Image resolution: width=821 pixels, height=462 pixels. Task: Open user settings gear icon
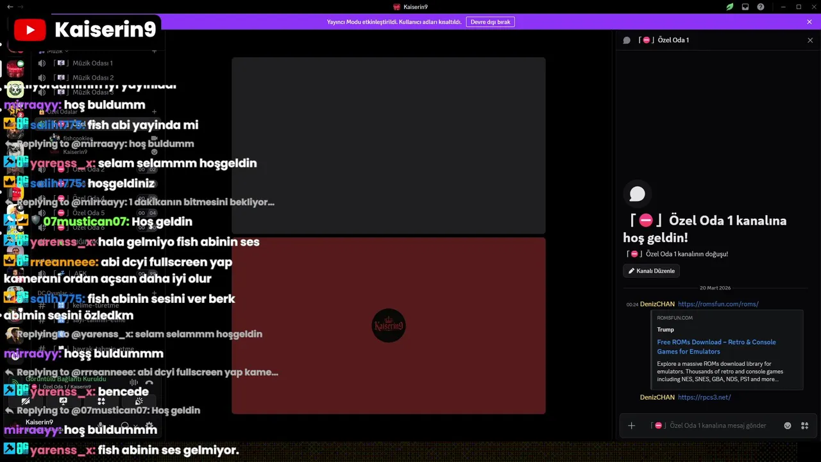tap(149, 425)
